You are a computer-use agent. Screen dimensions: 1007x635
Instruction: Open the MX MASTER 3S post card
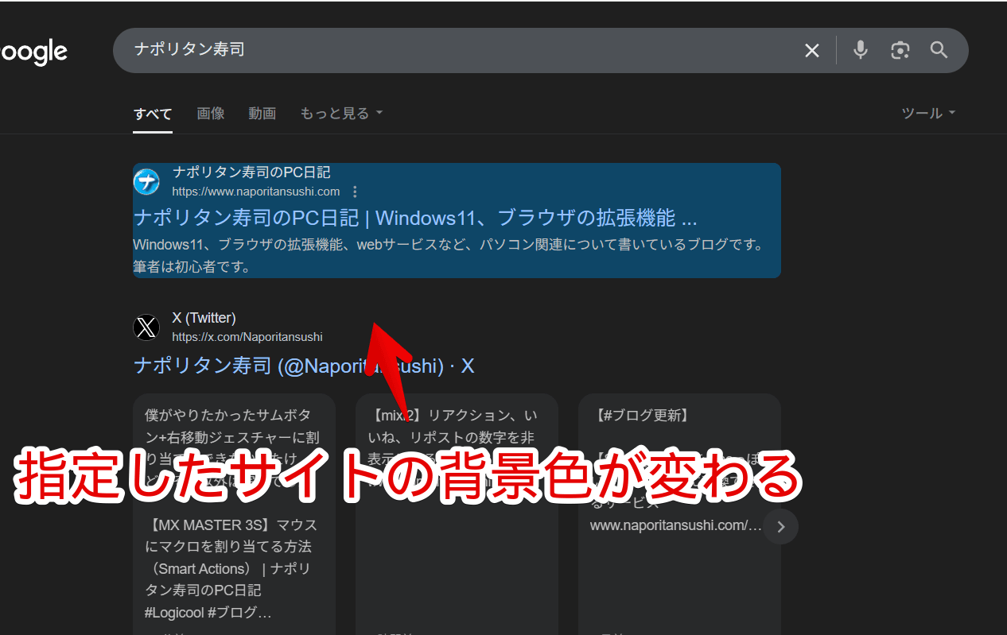click(234, 514)
